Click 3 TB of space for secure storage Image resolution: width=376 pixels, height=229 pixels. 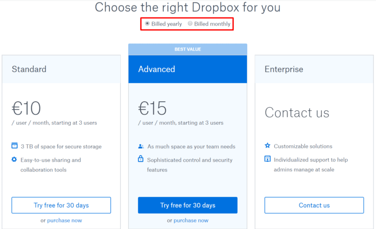click(x=61, y=146)
